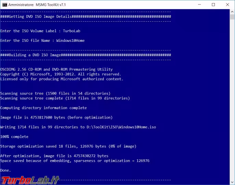This screenshot has height=185, width=235.
Task: Open the command prompt system menu icon
Action: click(5, 5)
